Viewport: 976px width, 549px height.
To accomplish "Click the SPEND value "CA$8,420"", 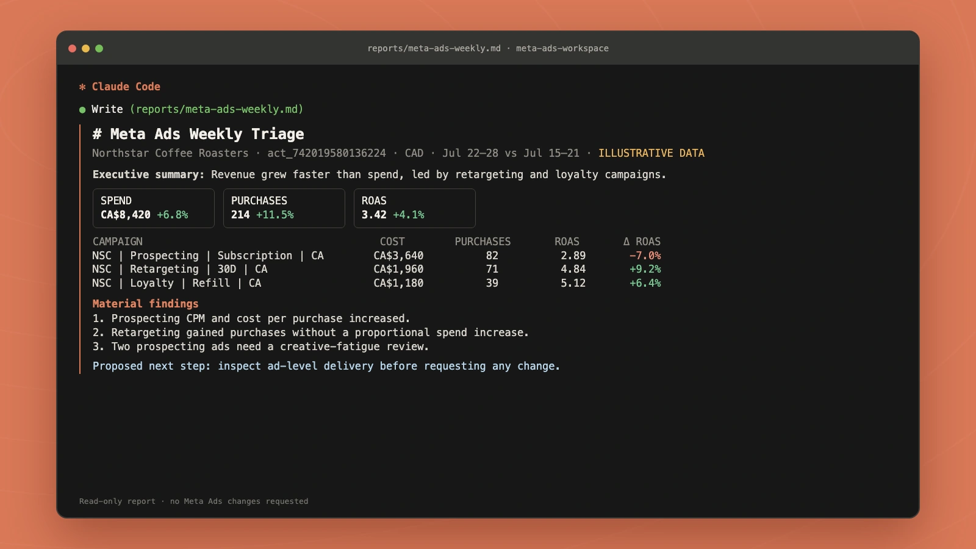I will (126, 215).
